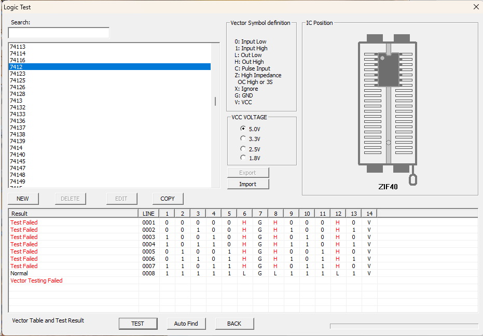Click the NEW button
Image resolution: width=483 pixels, height=336 pixels.
click(23, 199)
